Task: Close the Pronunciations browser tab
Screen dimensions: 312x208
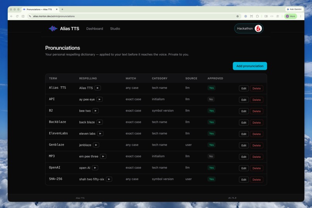Action: [x=57, y=9]
